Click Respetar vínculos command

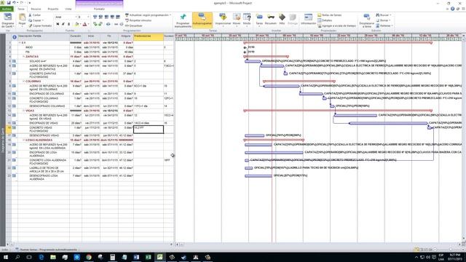point(138,20)
